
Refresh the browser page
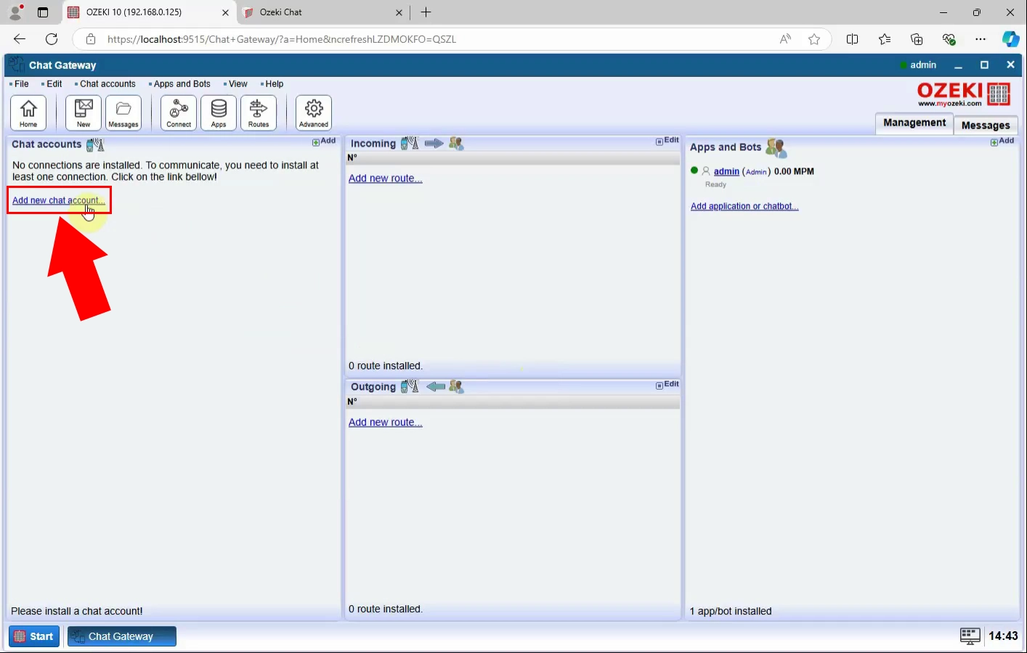52,39
